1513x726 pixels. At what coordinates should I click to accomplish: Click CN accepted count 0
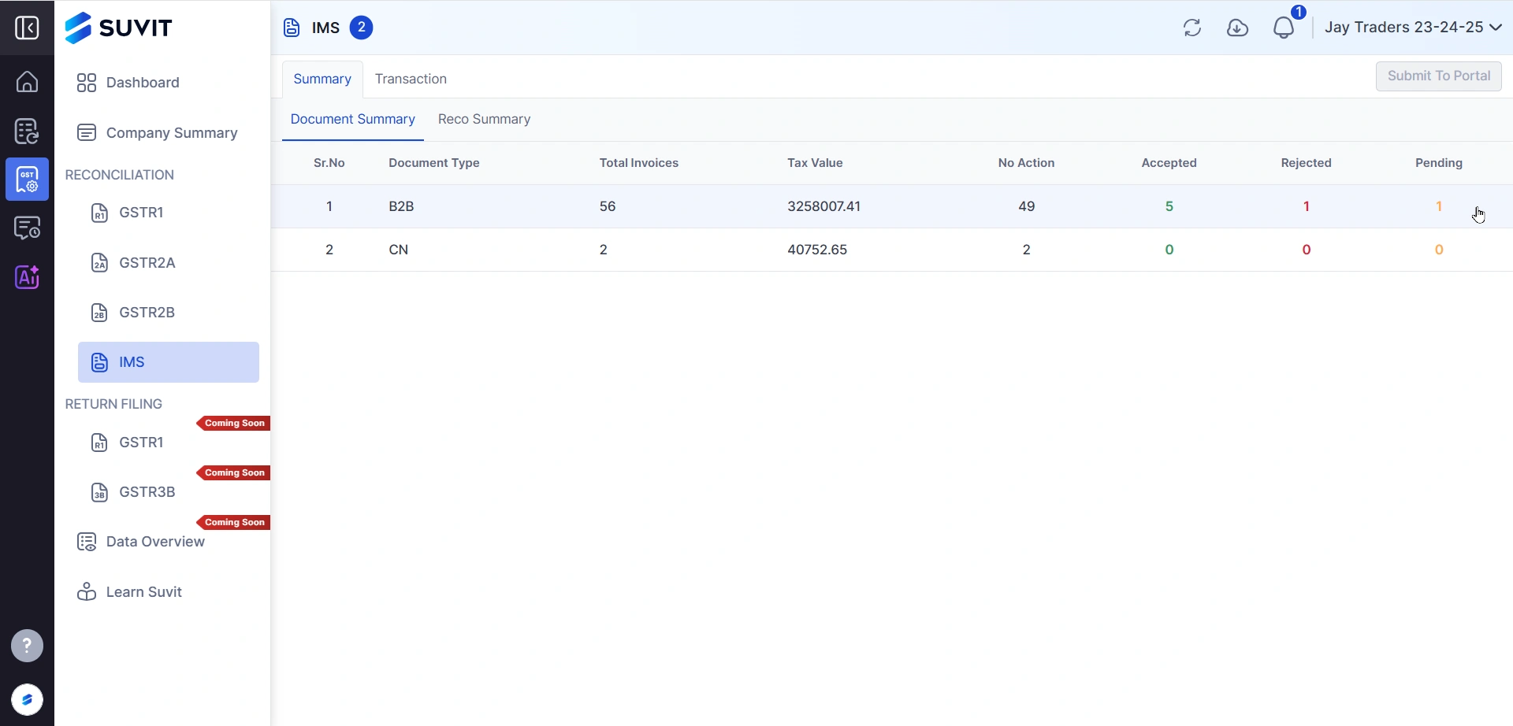tap(1169, 250)
